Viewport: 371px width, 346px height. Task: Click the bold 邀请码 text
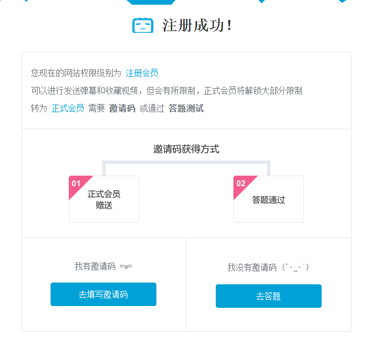click(122, 109)
